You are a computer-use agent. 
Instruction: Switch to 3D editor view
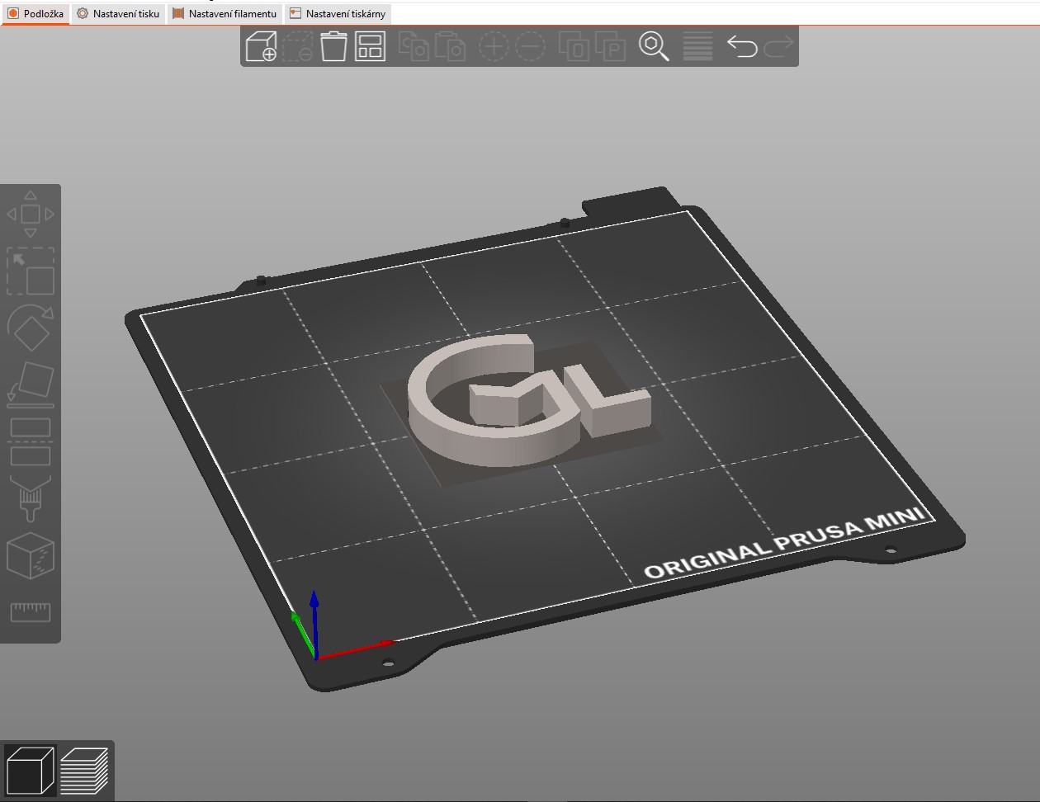(30, 769)
